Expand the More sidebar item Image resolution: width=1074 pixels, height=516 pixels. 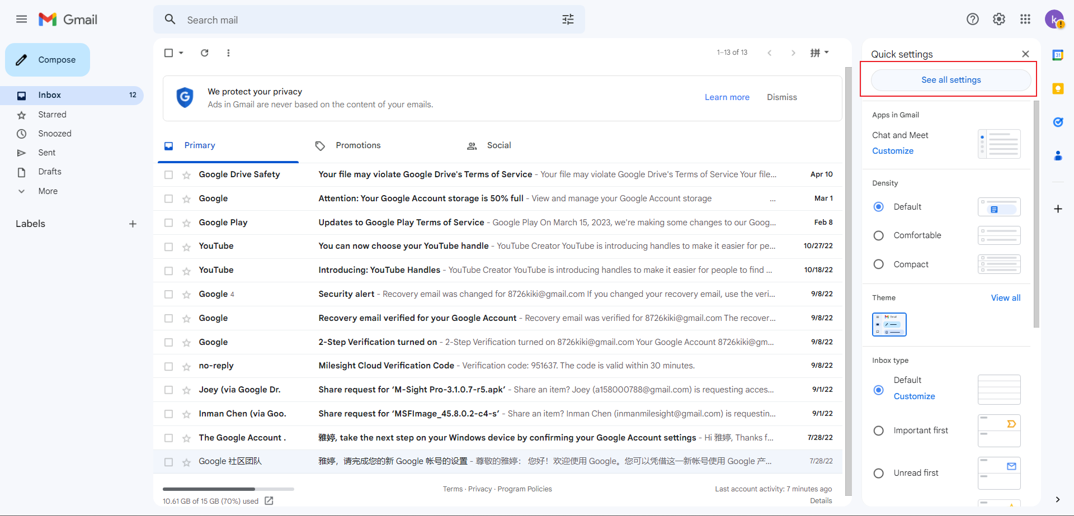click(48, 191)
